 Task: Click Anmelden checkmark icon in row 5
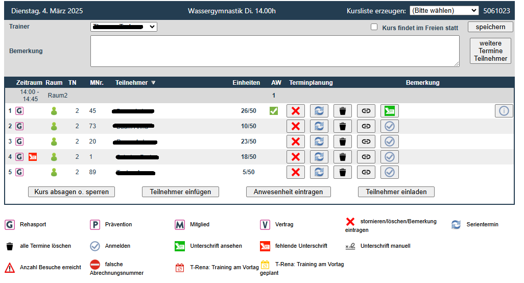coord(389,172)
